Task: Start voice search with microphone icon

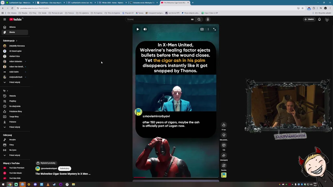Action: click(x=208, y=19)
